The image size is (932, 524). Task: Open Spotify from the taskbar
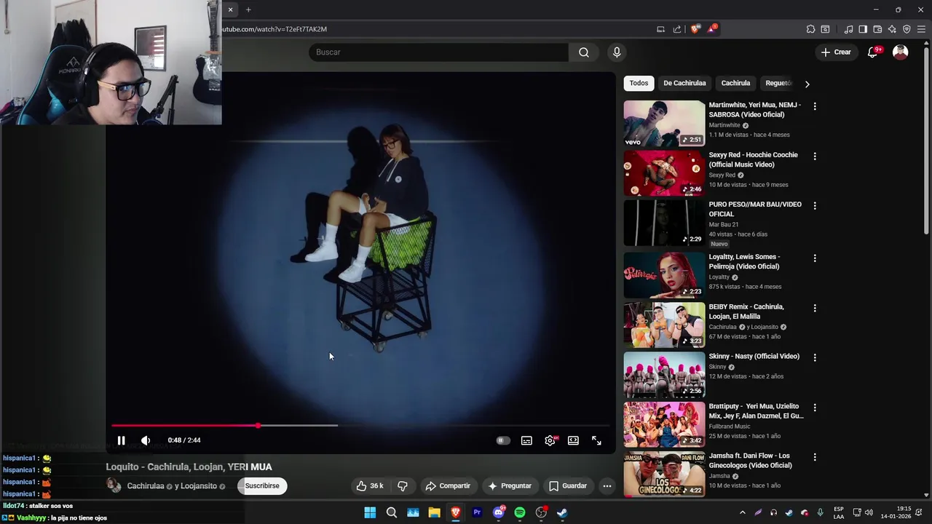pyautogui.click(x=520, y=512)
